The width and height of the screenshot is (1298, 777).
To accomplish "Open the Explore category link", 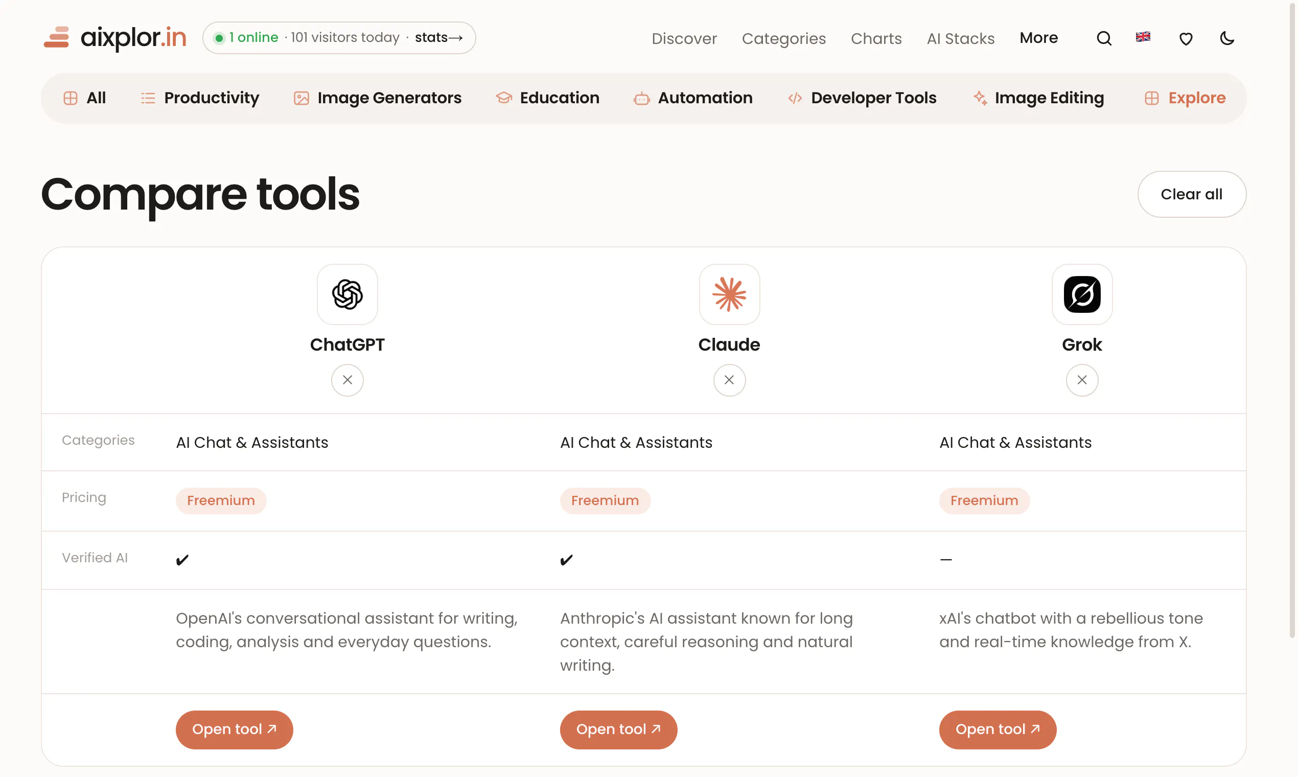I will [x=1185, y=98].
